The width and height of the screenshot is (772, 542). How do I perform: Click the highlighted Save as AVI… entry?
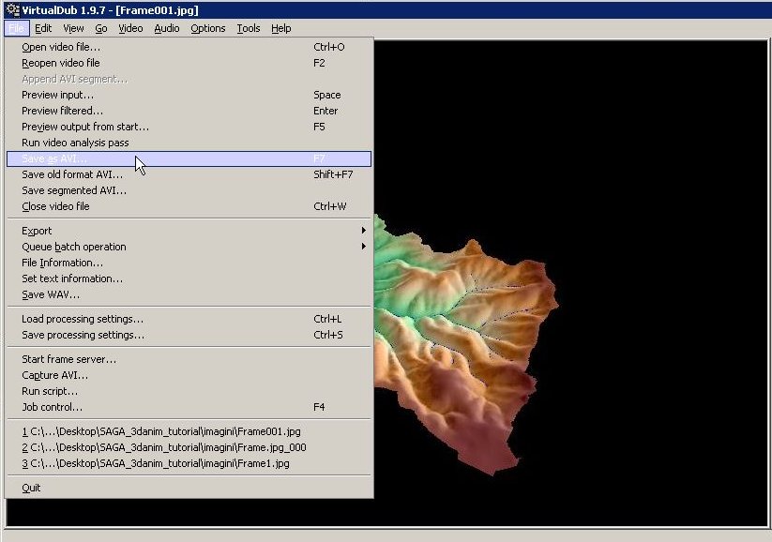189,158
